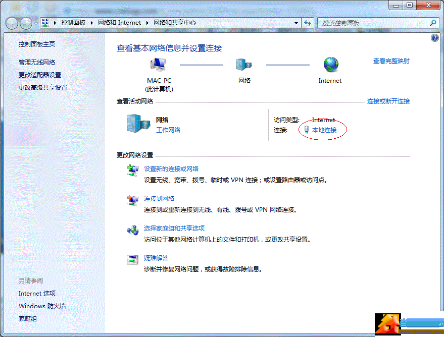Open address bar history dropdown
The width and height of the screenshot is (444, 337).
tap(296, 23)
